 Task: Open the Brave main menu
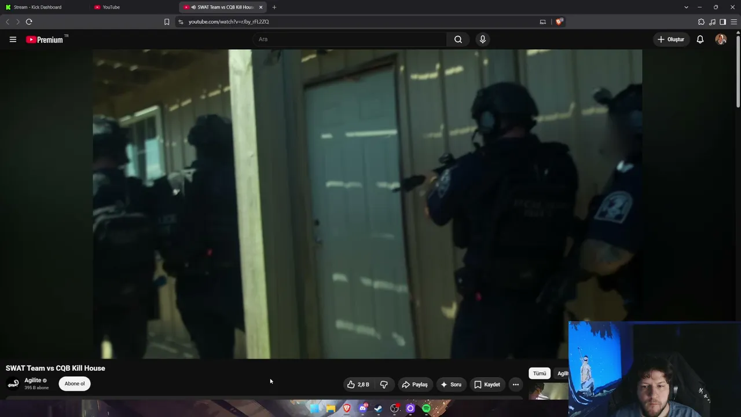(733, 22)
